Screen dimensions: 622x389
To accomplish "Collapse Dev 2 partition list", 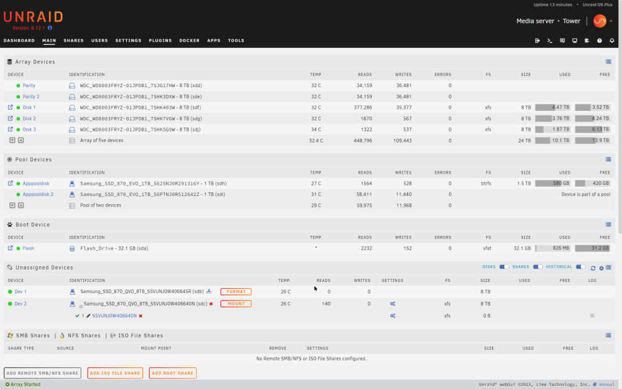I will pos(81,306).
